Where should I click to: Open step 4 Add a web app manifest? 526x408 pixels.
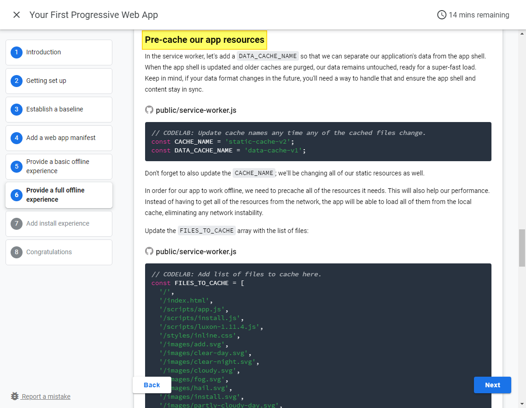click(59, 138)
